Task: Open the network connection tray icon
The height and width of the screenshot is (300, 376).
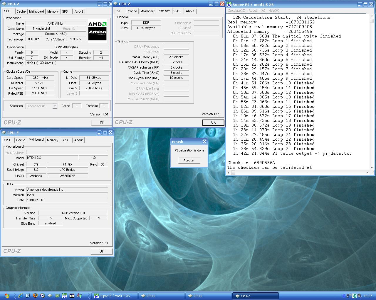Action: coord(349,296)
